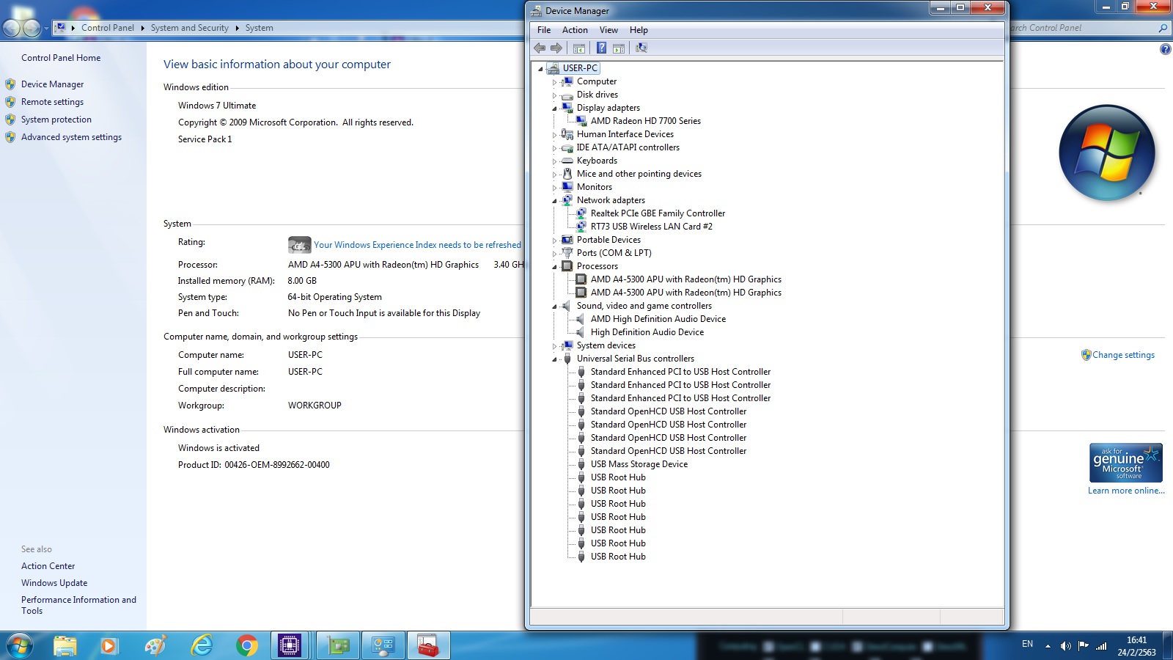Image resolution: width=1173 pixels, height=660 pixels.
Task: Click the genuine Microsoft software badge
Action: [x=1126, y=463]
